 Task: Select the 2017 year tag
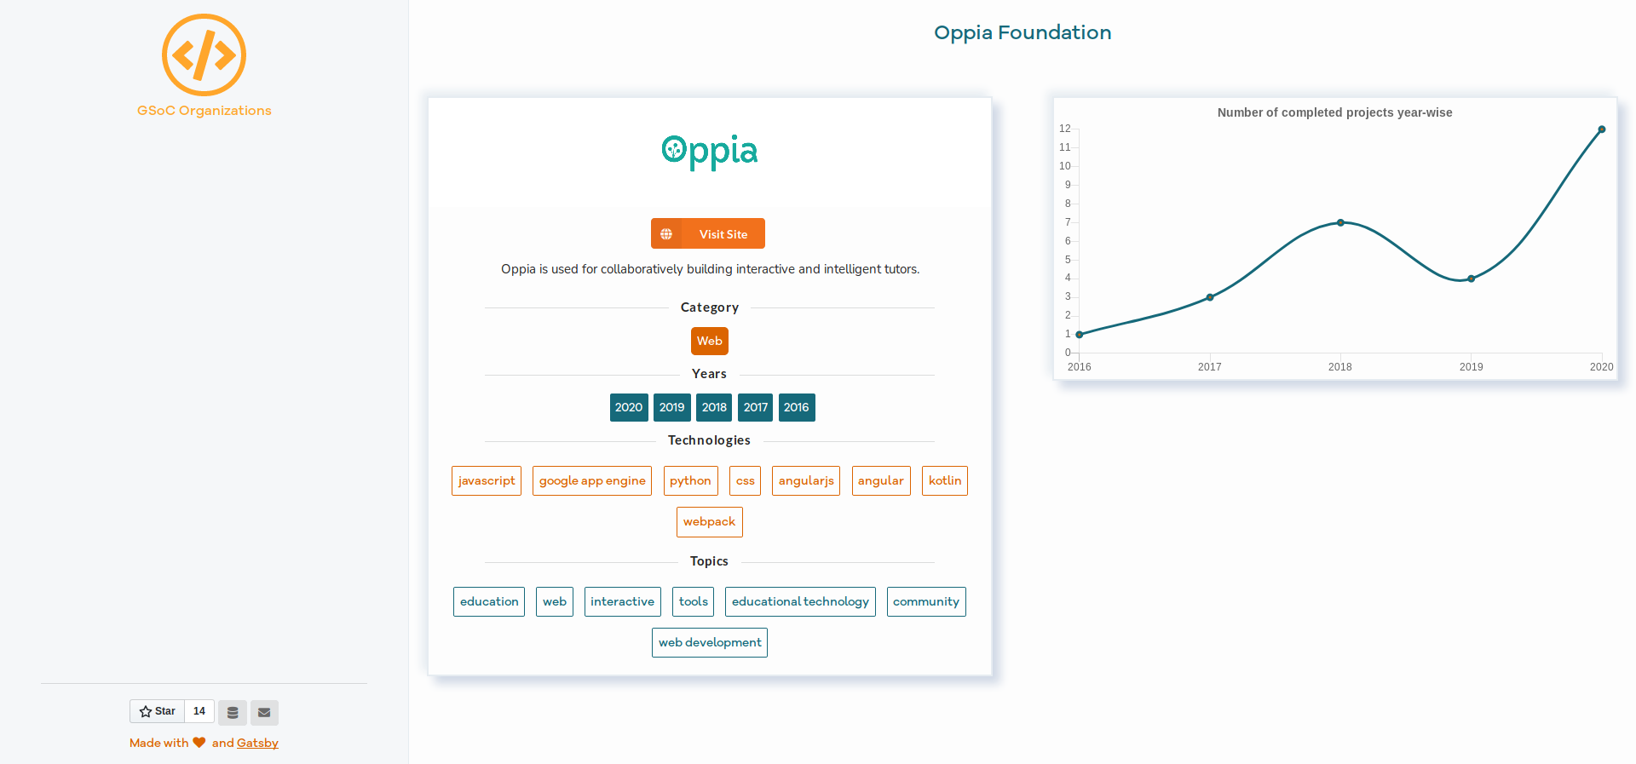point(756,407)
